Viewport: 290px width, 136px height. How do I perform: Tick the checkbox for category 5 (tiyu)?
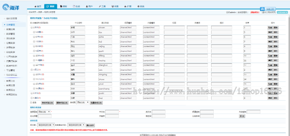pos(34,32)
